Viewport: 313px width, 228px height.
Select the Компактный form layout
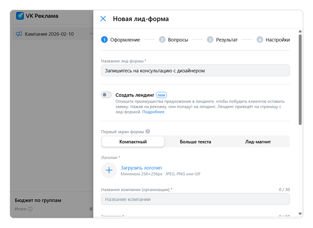coord(133,142)
